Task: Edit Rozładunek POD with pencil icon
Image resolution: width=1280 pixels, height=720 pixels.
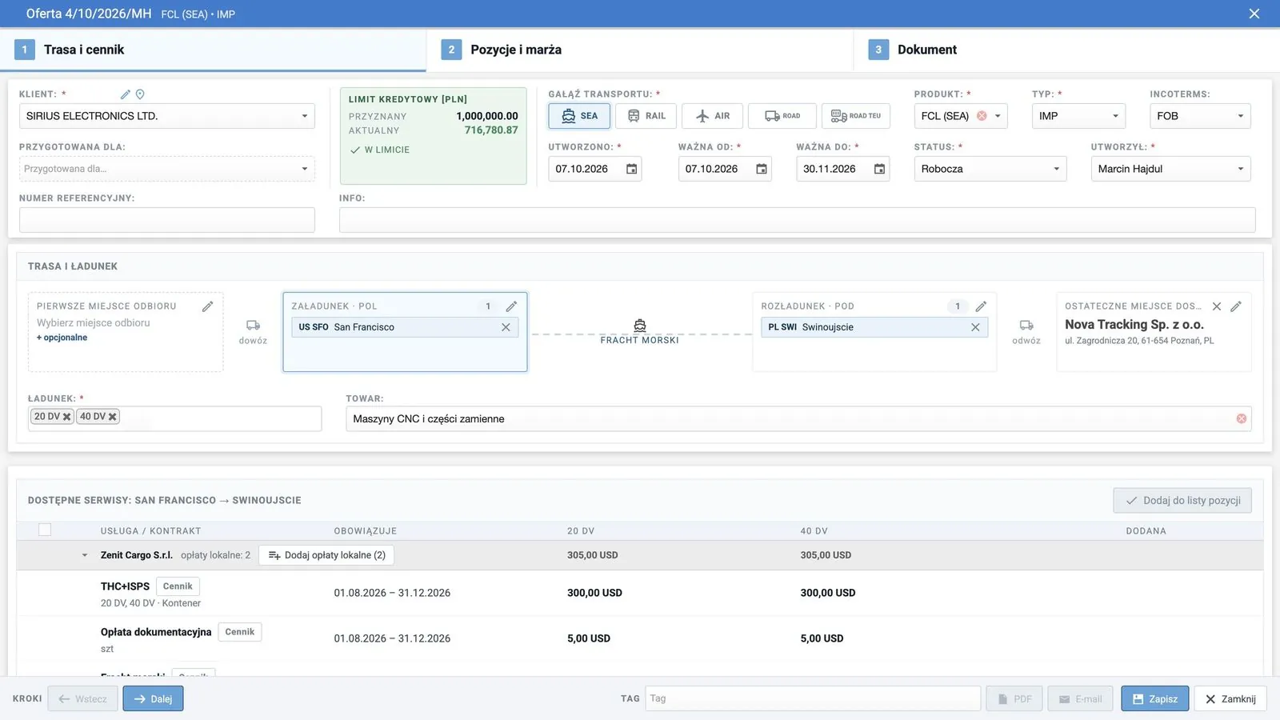Action: coord(981,306)
